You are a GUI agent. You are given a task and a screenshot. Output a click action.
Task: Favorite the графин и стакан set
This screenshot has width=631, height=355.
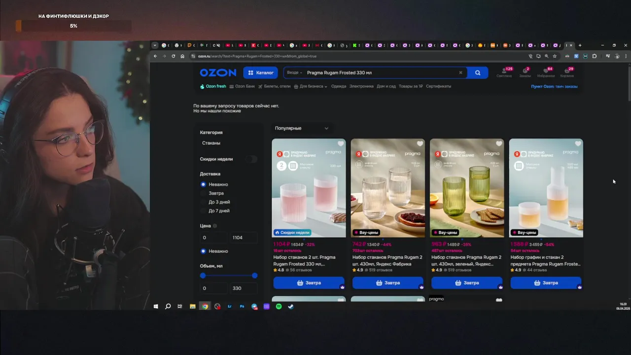tap(578, 144)
